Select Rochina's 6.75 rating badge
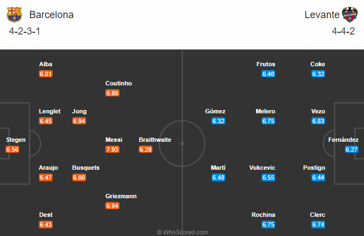Viewport: 364px width, 236px height. 269,225
